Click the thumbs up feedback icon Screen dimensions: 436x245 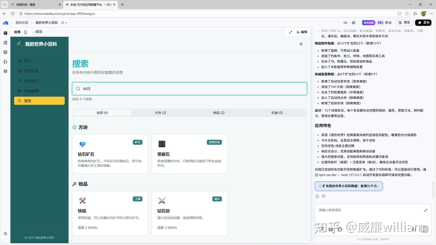pos(317,196)
